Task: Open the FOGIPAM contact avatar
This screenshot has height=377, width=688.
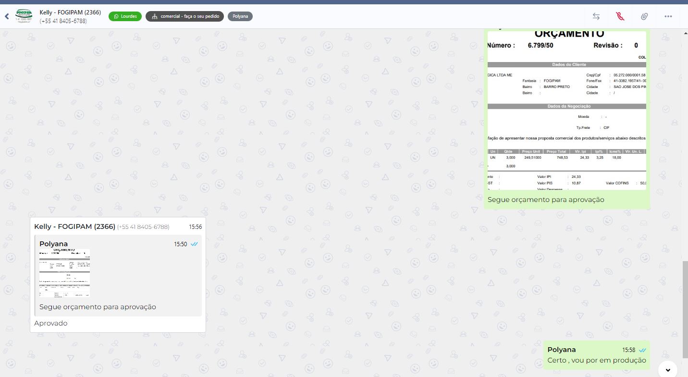Action: [24, 16]
